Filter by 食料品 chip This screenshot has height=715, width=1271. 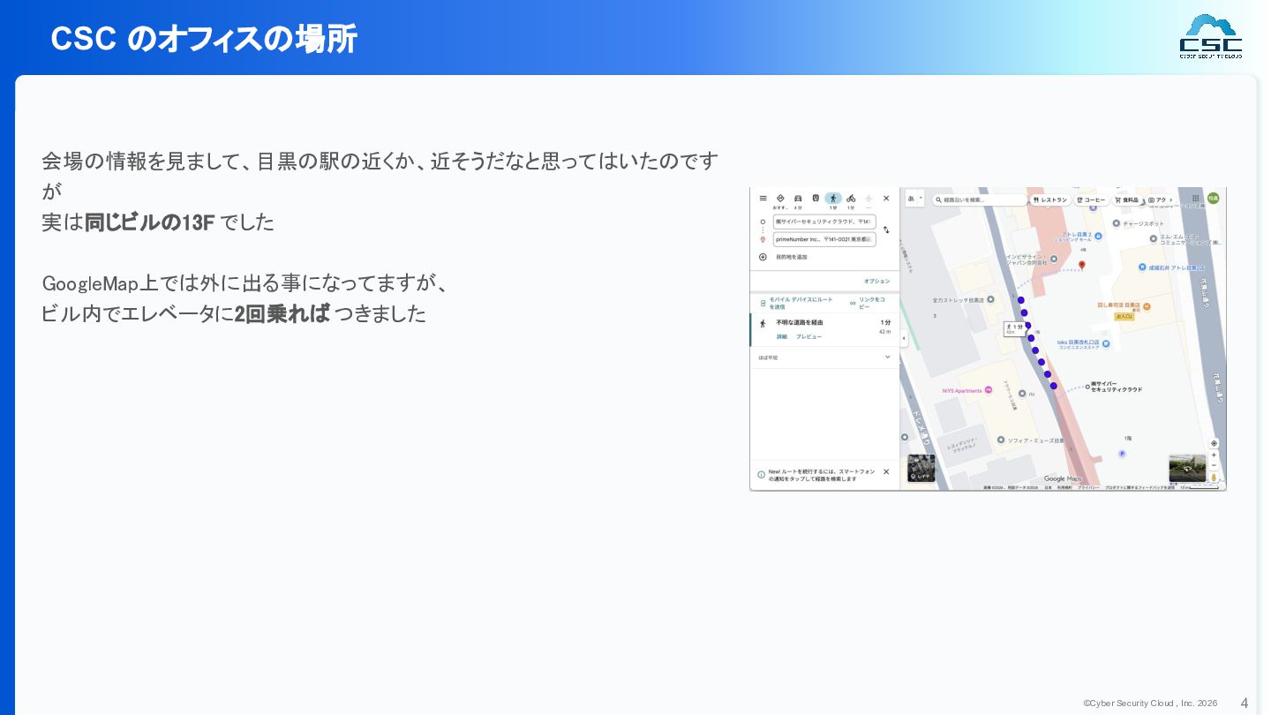coord(1127,200)
